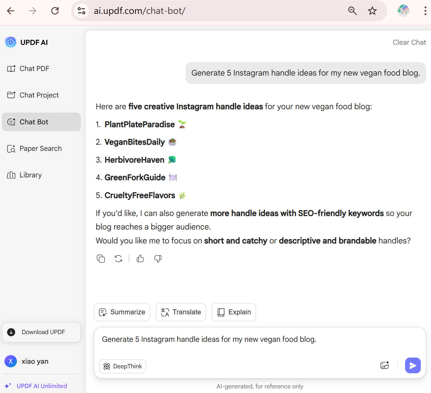431x393 pixels.
Task: Click the browser back arrow
Action: [11, 11]
